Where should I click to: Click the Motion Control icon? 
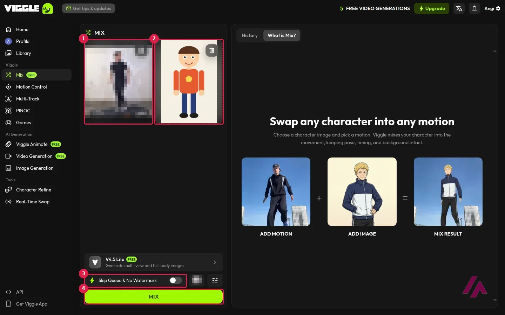8,87
